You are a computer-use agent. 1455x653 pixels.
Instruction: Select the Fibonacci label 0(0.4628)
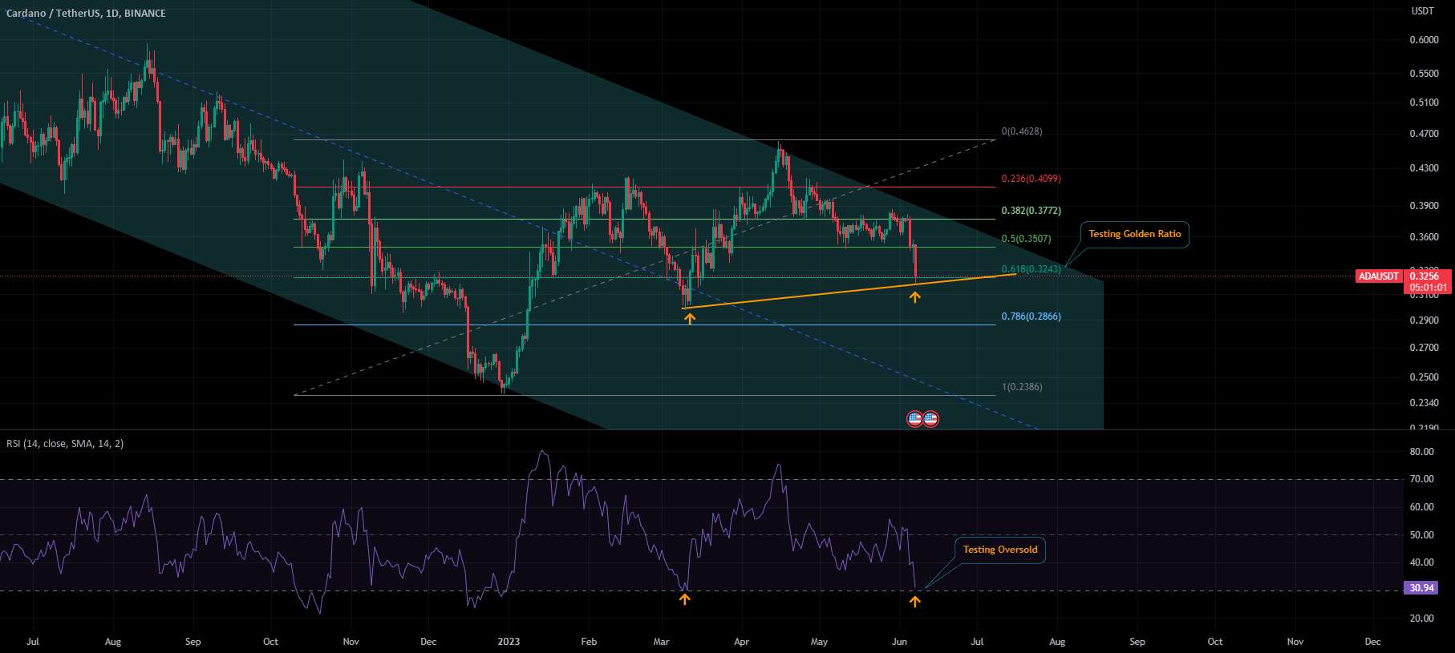click(1022, 131)
